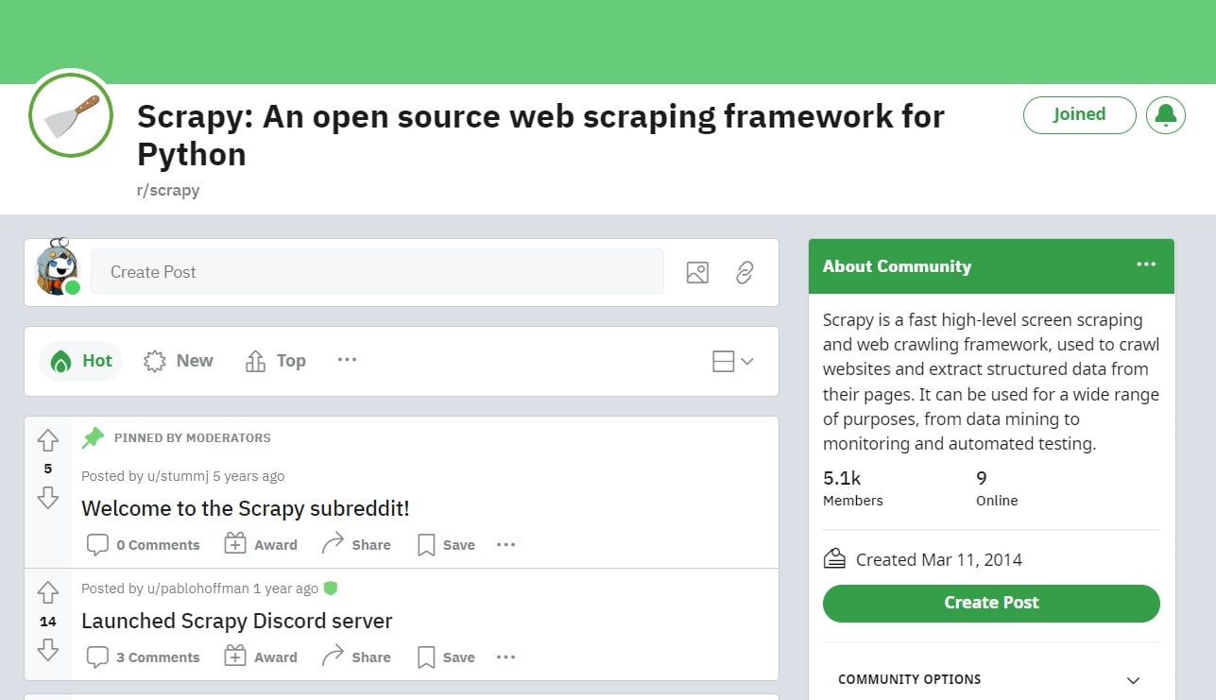Image resolution: width=1216 pixels, height=700 pixels.
Task: Click the Created Mar 11, 2014 text
Action: (x=939, y=559)
